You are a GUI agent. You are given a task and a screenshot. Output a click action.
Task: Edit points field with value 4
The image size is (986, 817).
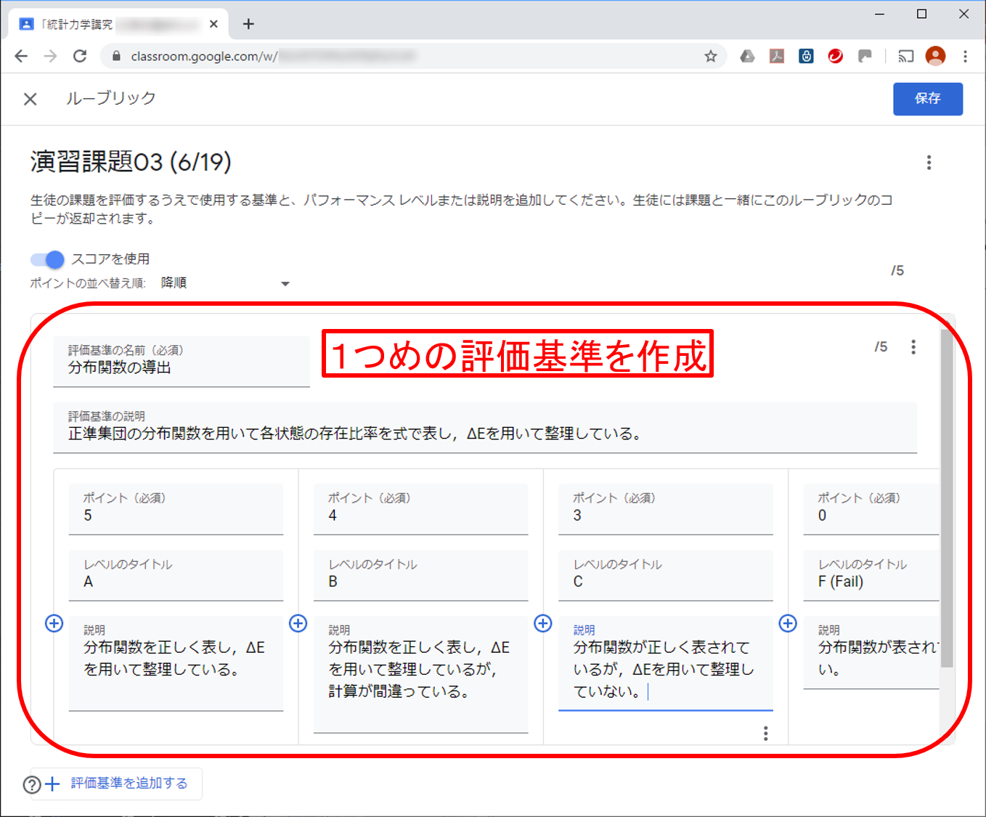click(420, 509)
